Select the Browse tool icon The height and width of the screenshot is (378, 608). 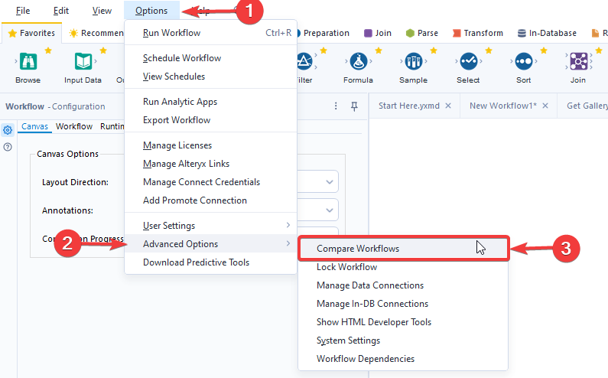click(x=28, y=63)
